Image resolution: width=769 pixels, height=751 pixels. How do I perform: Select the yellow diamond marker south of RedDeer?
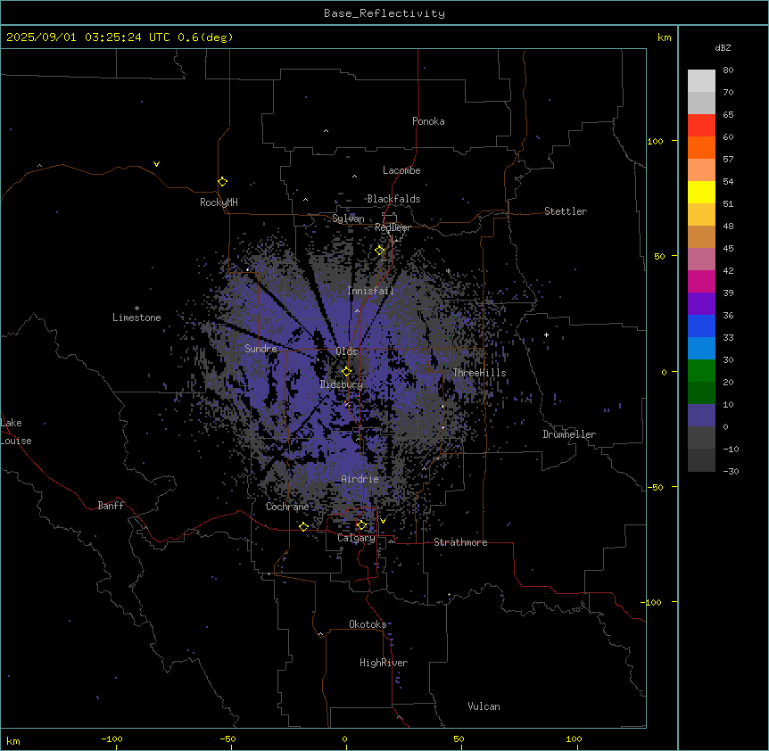(x=380, y=251)
